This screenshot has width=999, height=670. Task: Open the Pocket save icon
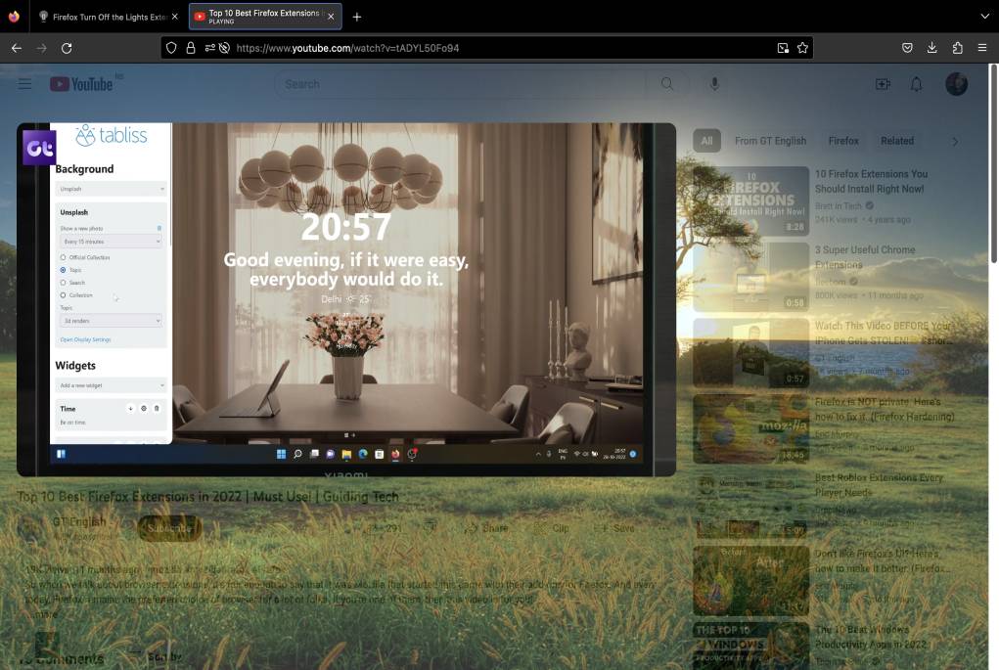[907, 48]
